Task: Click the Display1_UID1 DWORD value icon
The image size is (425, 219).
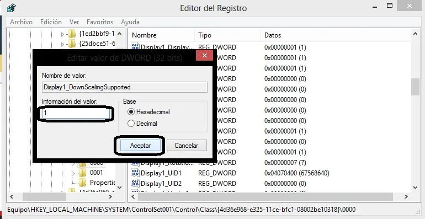Action: pos(135,173)
